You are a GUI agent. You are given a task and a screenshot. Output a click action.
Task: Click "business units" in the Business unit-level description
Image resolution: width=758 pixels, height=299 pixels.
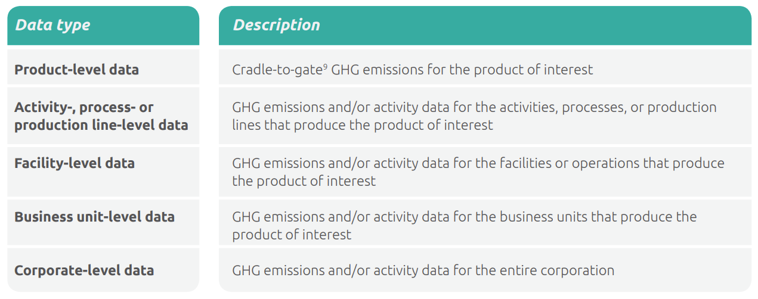click(x=544, y=216)
